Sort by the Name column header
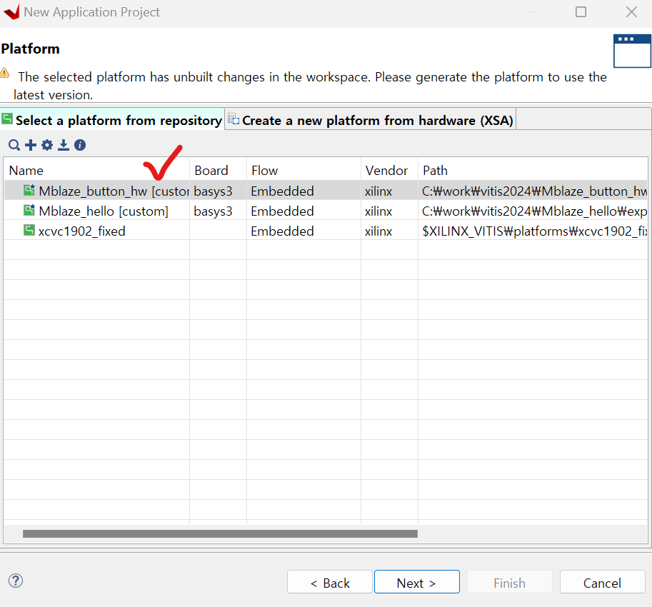Viewport: 652px width, 607px height. click(x=97, y=171)
